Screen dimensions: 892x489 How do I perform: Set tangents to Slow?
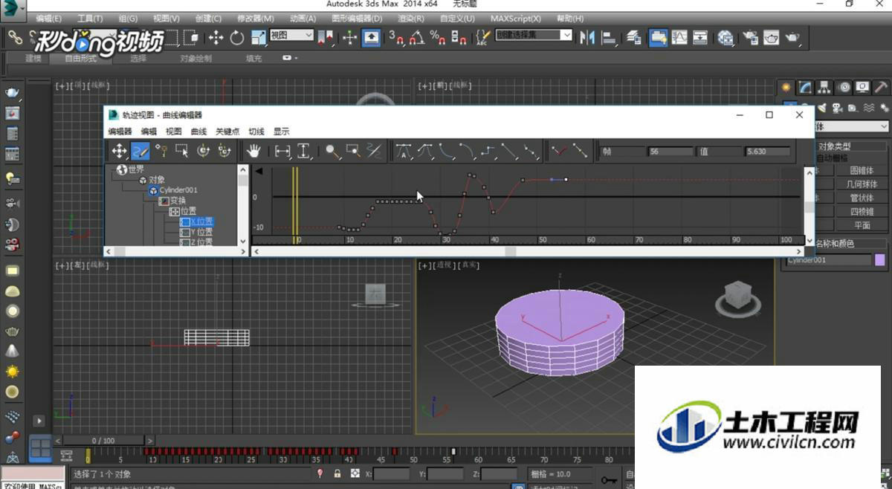(467, 151)
